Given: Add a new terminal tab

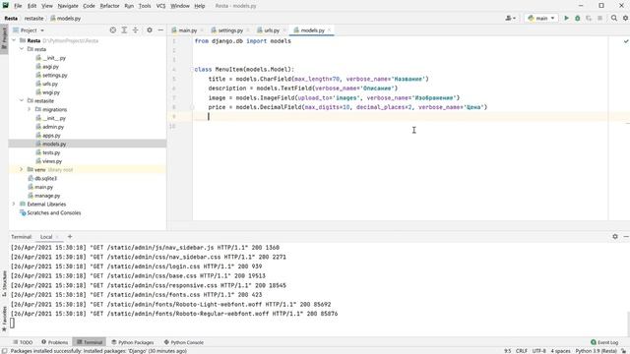Looking at the screenshot, I should tap(70, 237).
